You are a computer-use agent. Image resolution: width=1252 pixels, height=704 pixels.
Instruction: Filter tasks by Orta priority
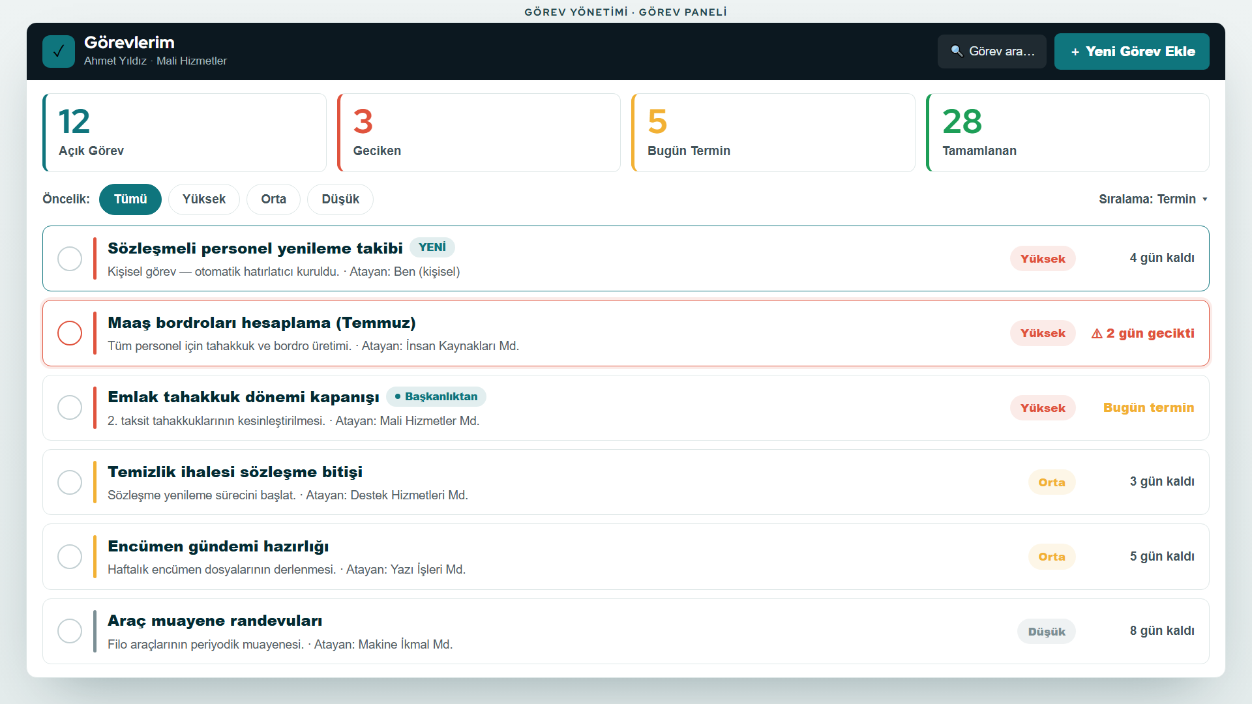(273, 199)
